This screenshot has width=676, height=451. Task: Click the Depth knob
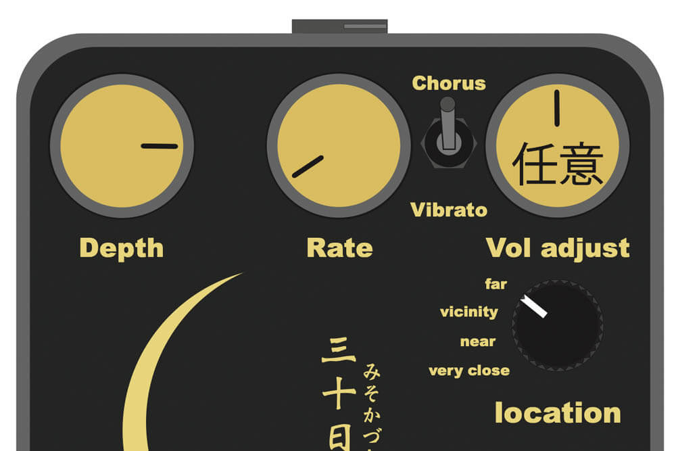[122, 146]
